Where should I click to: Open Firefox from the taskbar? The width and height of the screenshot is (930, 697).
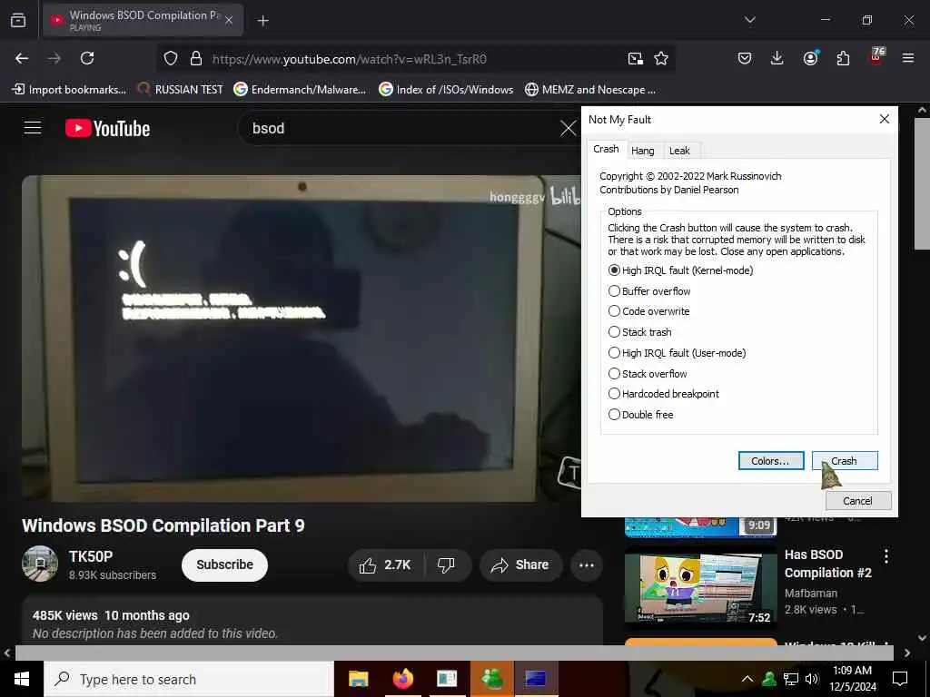click(403, 679)
